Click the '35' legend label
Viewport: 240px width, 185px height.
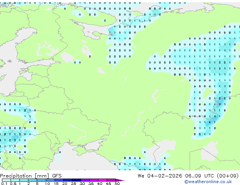(x=91, y=183)
